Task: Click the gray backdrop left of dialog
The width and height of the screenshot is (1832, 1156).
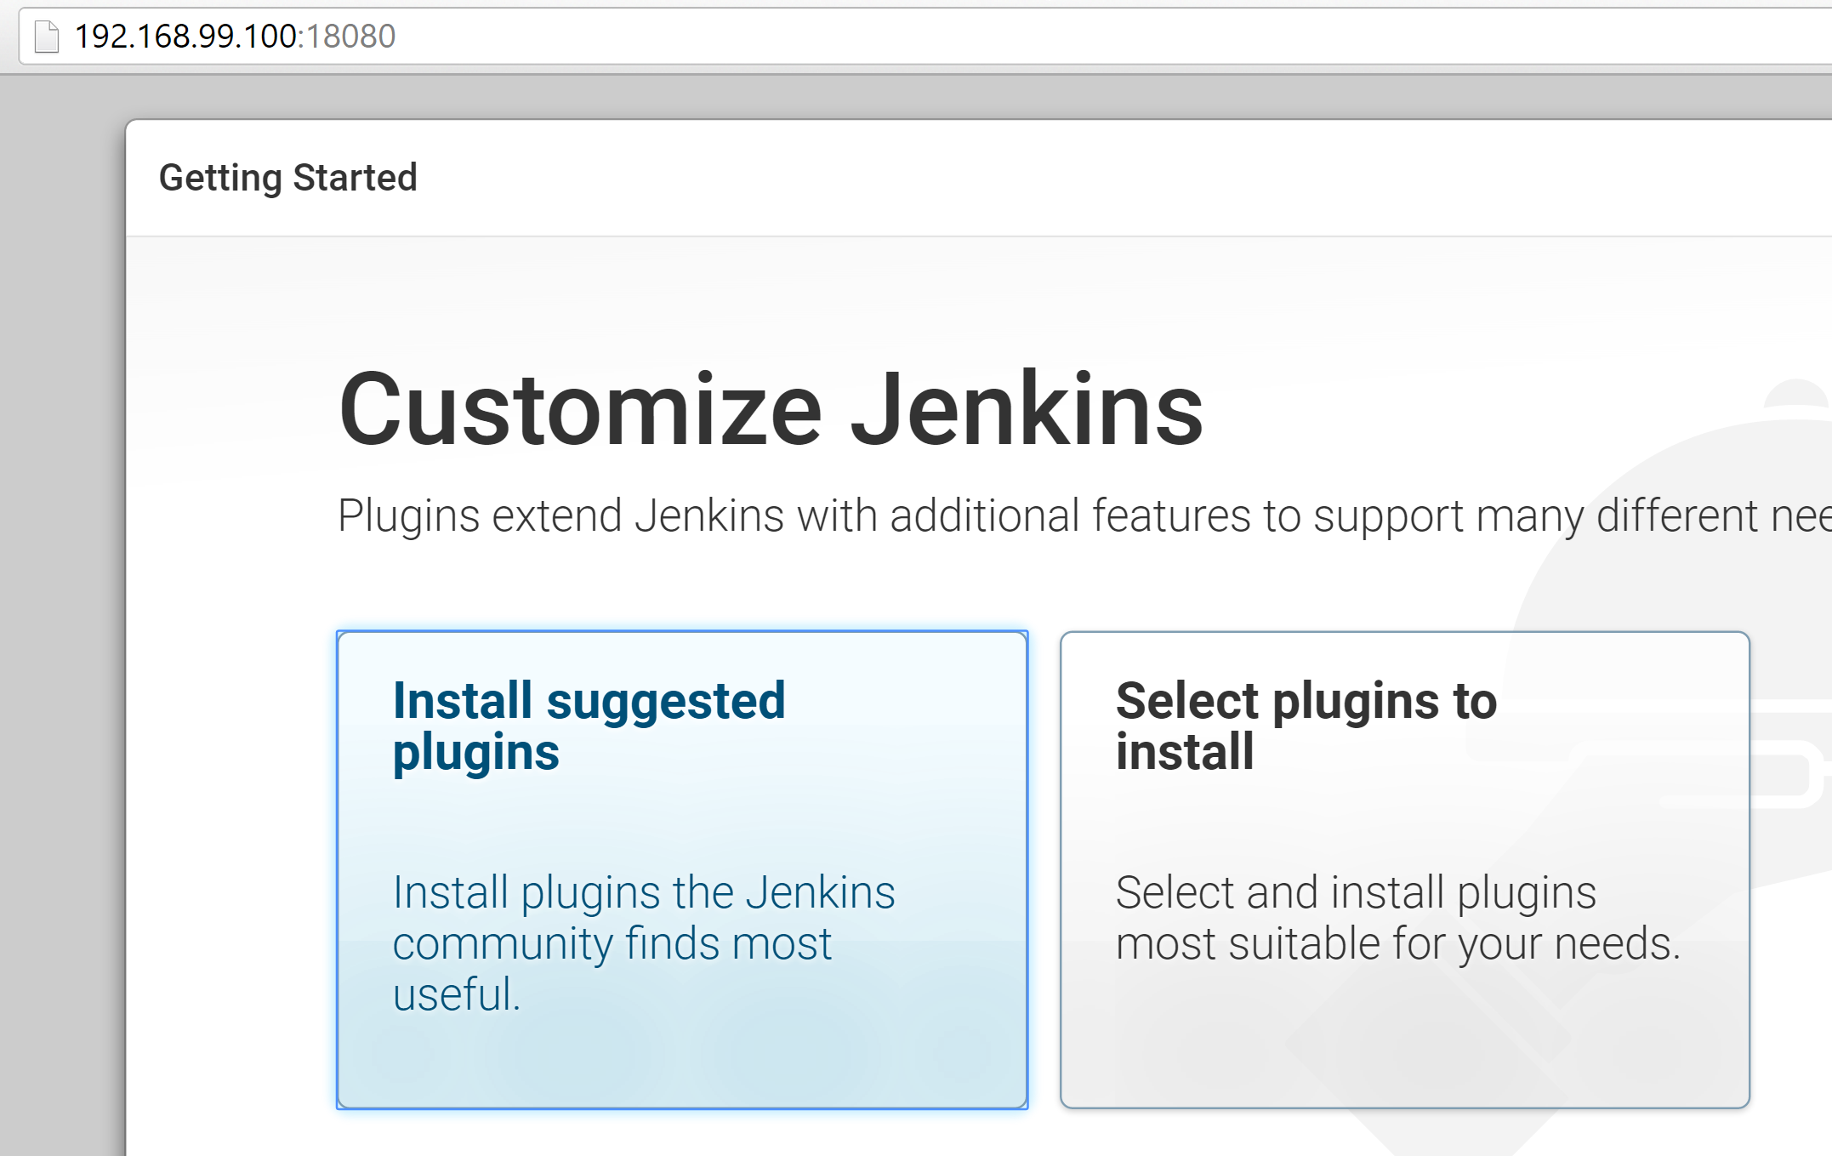Action: (61, 595)
